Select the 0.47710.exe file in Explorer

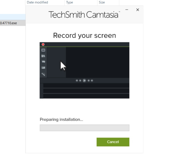coord(13,23)
